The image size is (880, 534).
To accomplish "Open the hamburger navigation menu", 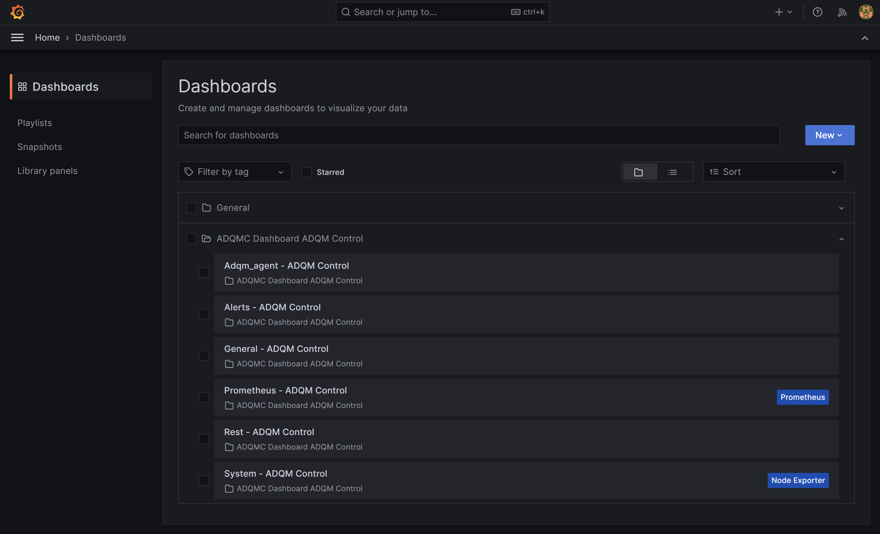I will 17,37.
